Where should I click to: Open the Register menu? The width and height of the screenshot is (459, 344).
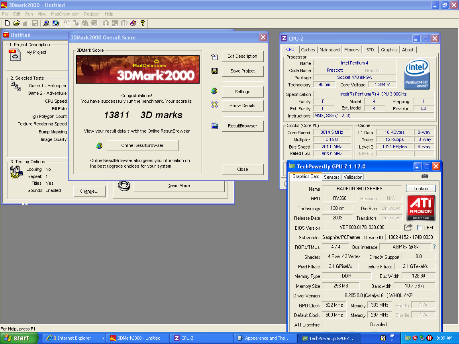point(92,14)
